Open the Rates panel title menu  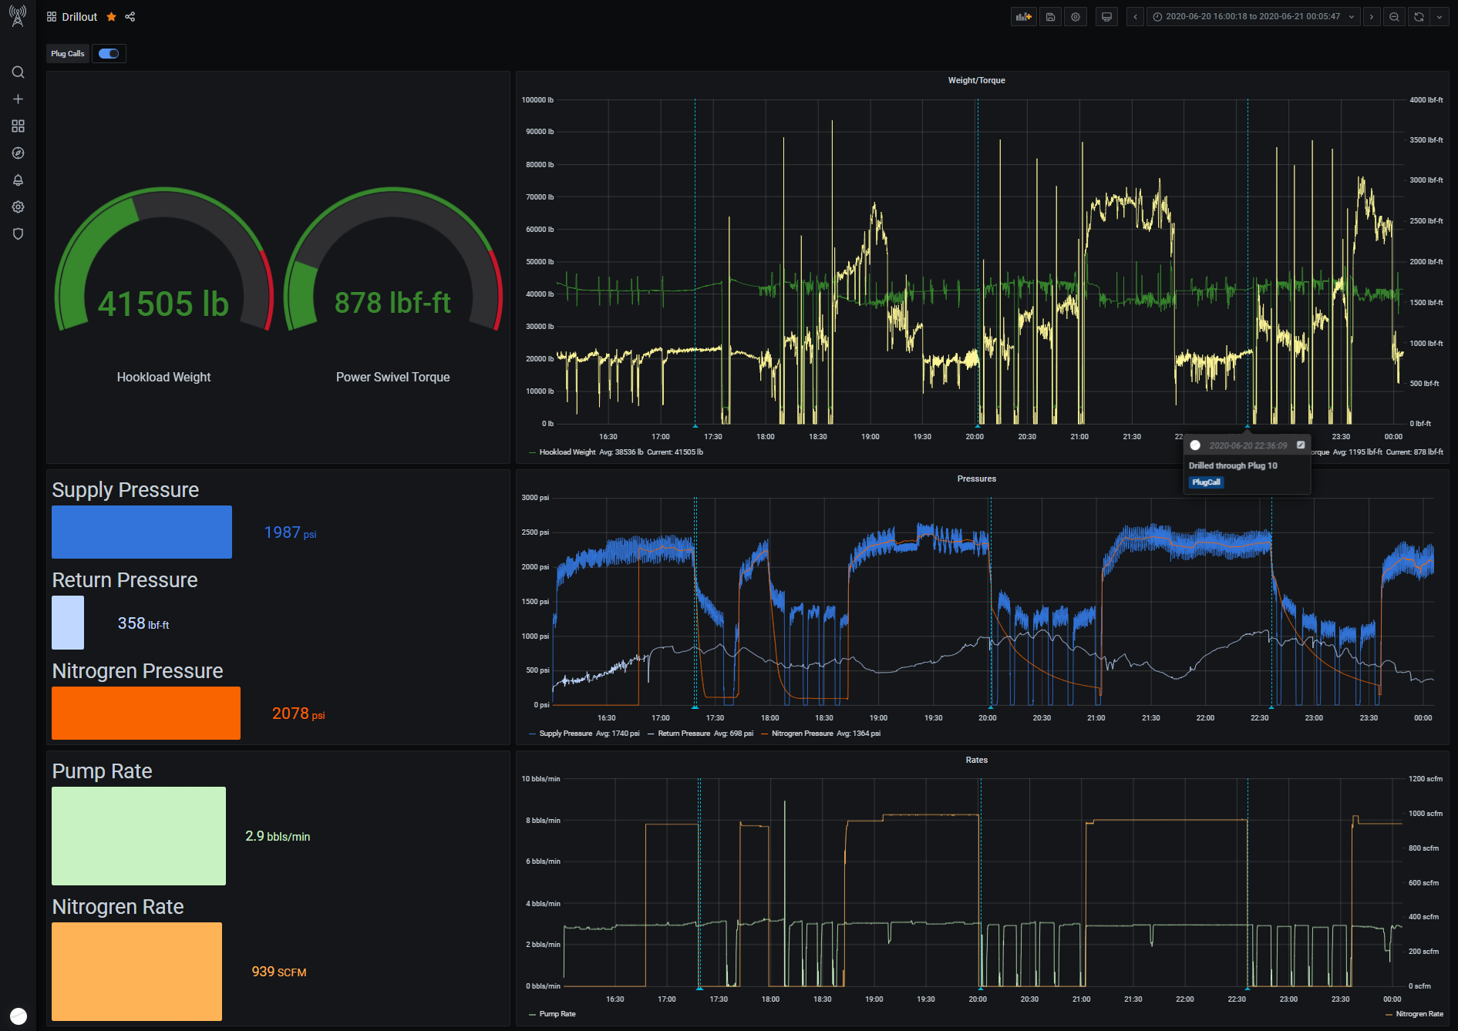click(x=976, y=760)
